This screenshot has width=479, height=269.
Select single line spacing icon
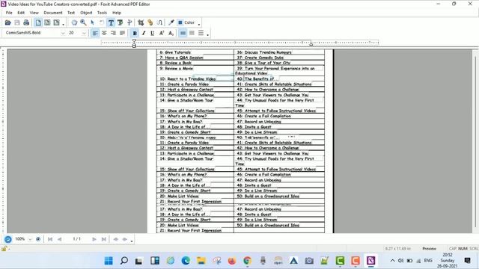coord(183,33)
